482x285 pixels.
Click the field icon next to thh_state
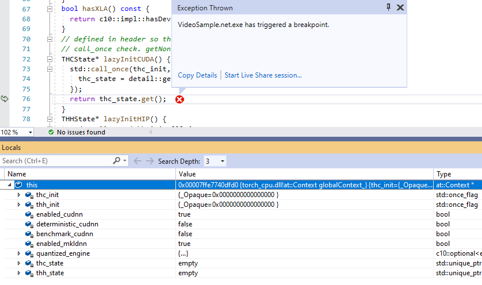pos(29,274)
